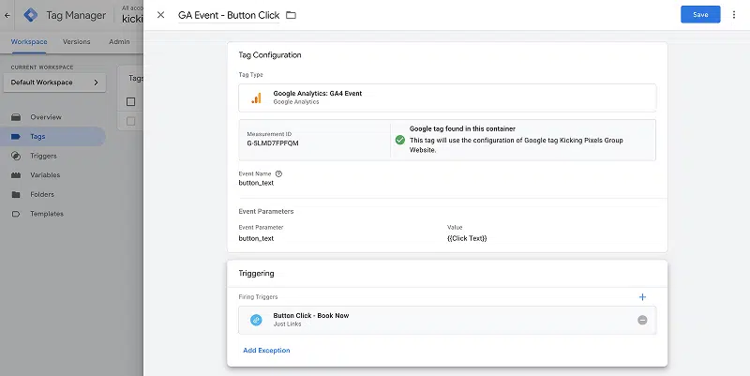The width and height of the screenshot is (750, 376).
Task: Click the event name button_text value
Action: [x=256, y=183]
